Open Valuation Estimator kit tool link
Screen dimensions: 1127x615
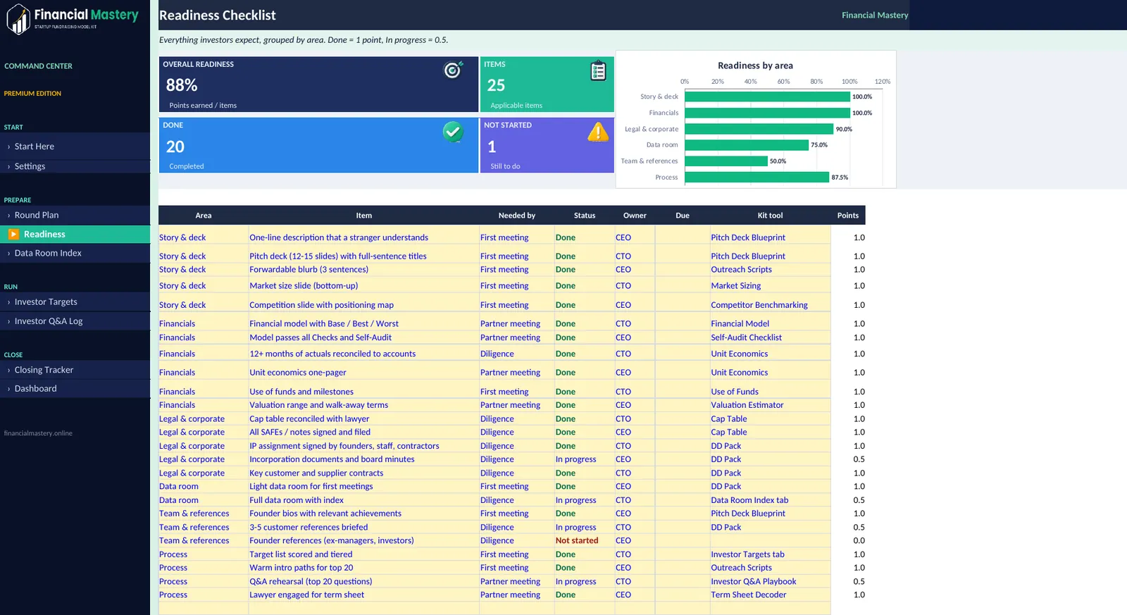pyautogui.click(x=747, y=405)
